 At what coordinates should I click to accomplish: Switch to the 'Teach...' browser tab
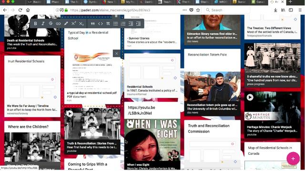tap(165, 2)
